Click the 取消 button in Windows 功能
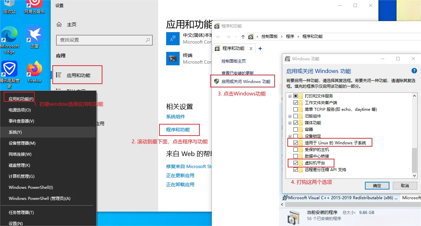421x226 pixels. 405,185
